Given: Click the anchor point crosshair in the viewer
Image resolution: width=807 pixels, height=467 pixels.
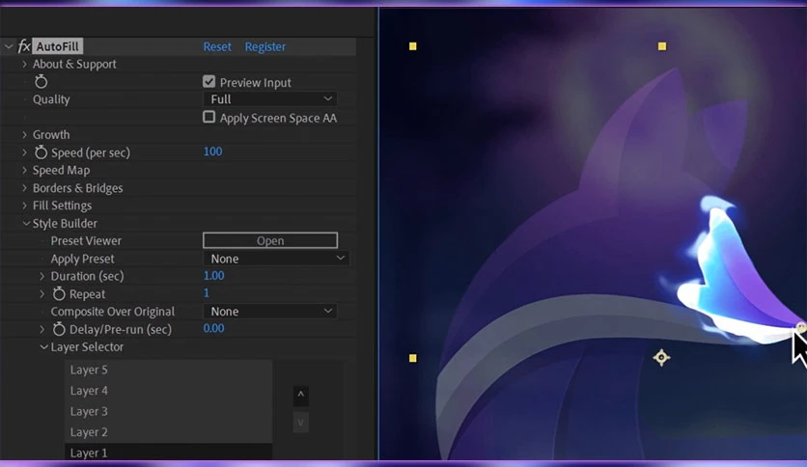Looking at the screenshot, I should tap(661, 357).
